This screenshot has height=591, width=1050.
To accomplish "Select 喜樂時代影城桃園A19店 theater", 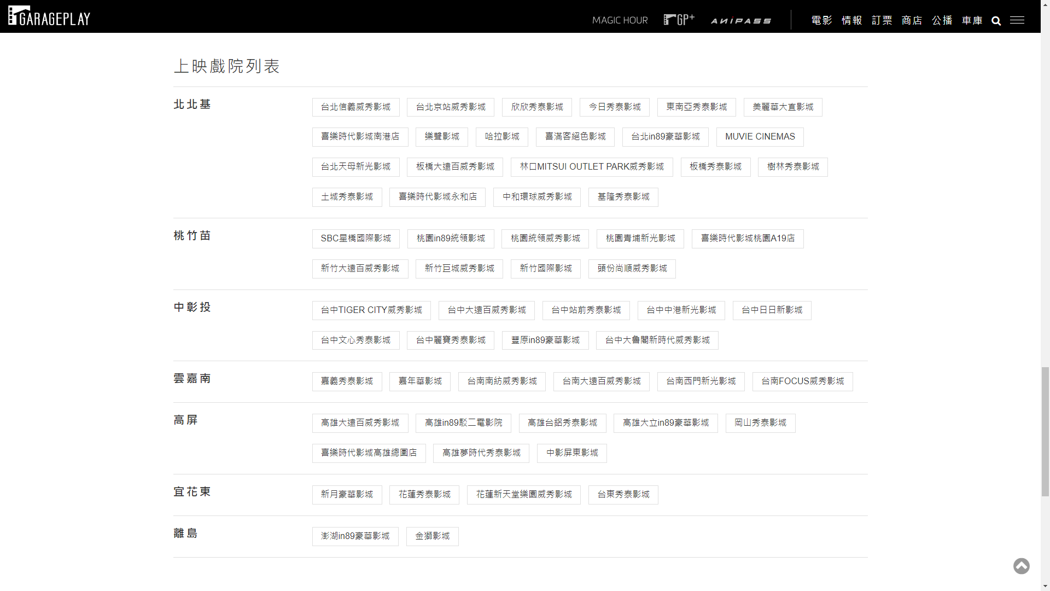I will pyautogui.click(x=748, y=239).
